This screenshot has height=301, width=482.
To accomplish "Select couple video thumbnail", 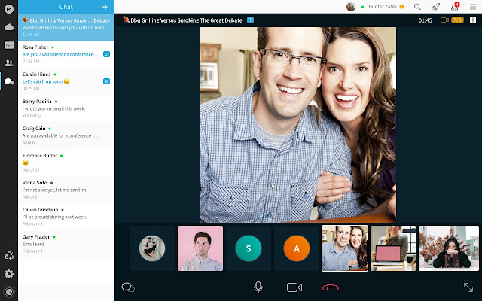I will click(345, 248).
